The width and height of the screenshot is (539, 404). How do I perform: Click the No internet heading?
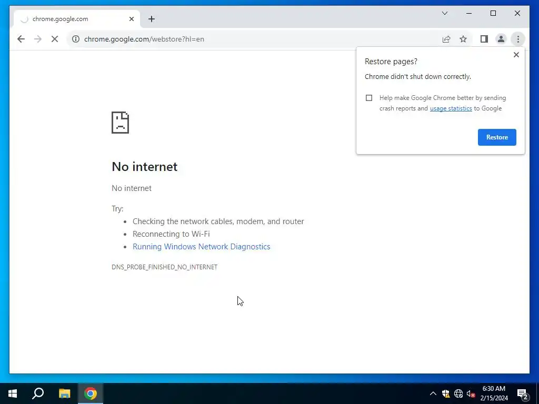click(x=144, y=167)
